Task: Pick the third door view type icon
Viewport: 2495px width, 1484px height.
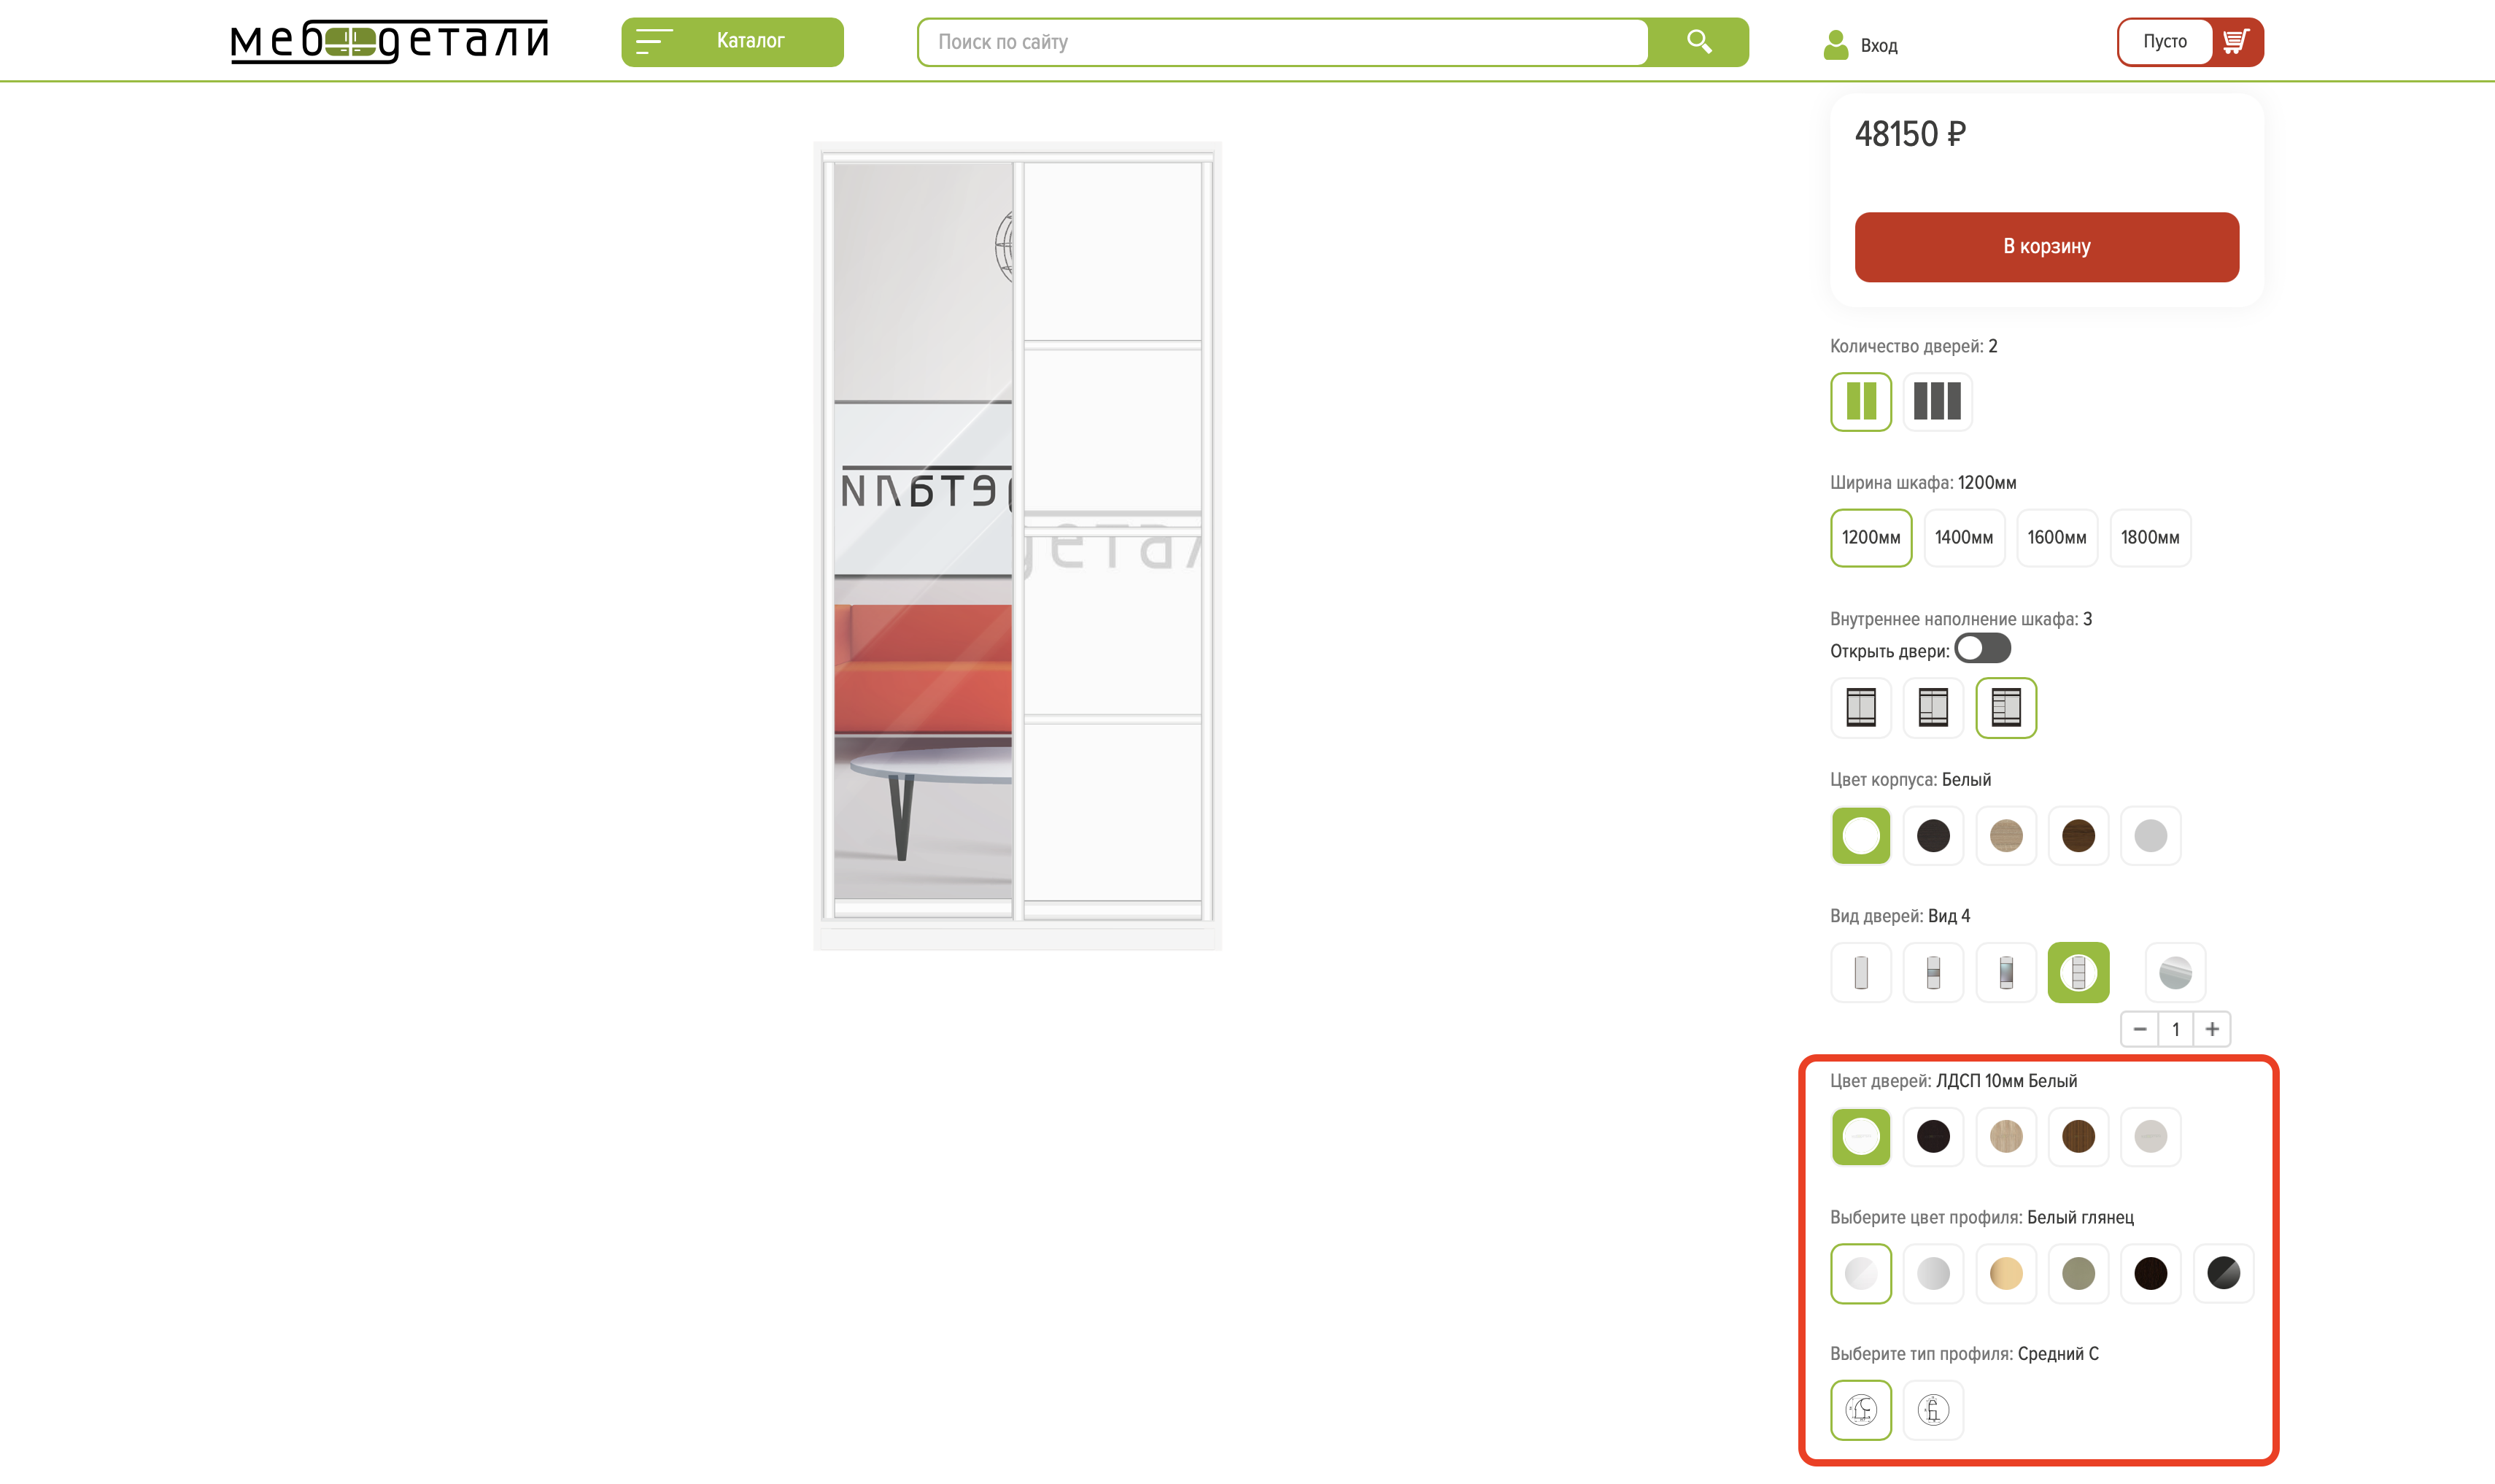Action: 2005,972
